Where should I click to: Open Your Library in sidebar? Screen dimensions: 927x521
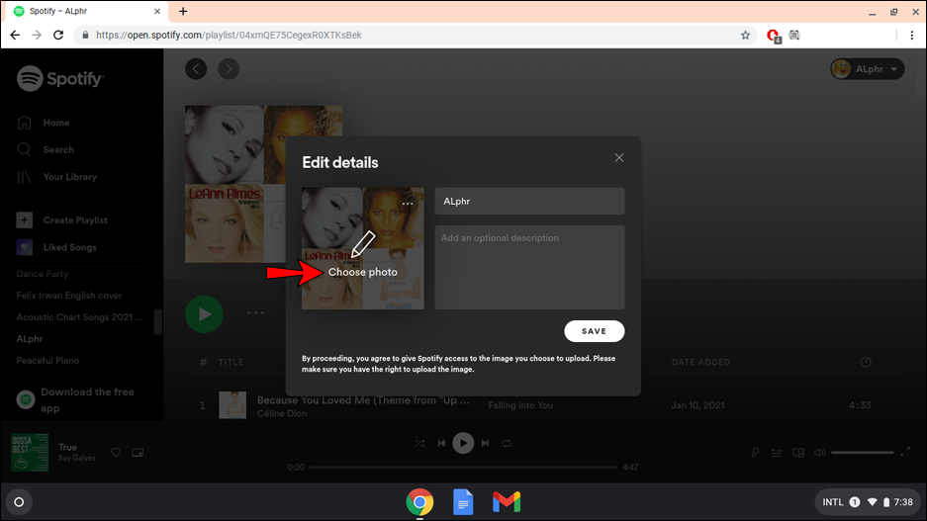[56, 177]
